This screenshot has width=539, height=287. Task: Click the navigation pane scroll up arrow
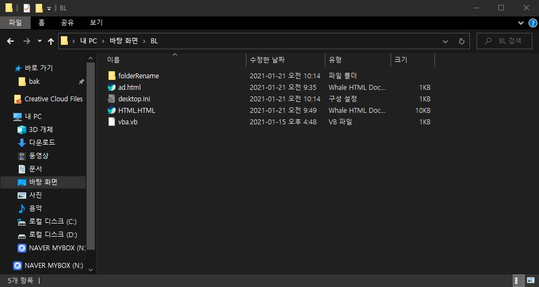coord(91,58)
